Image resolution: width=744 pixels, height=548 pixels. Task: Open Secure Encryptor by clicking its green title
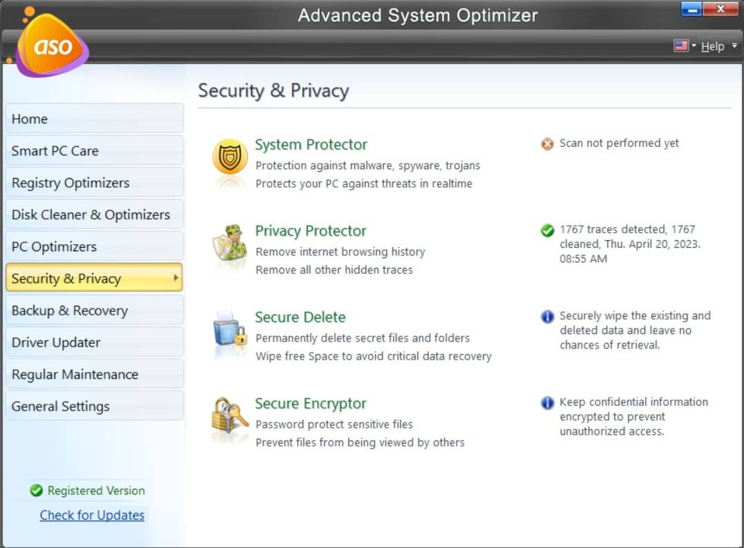[309, 403]
